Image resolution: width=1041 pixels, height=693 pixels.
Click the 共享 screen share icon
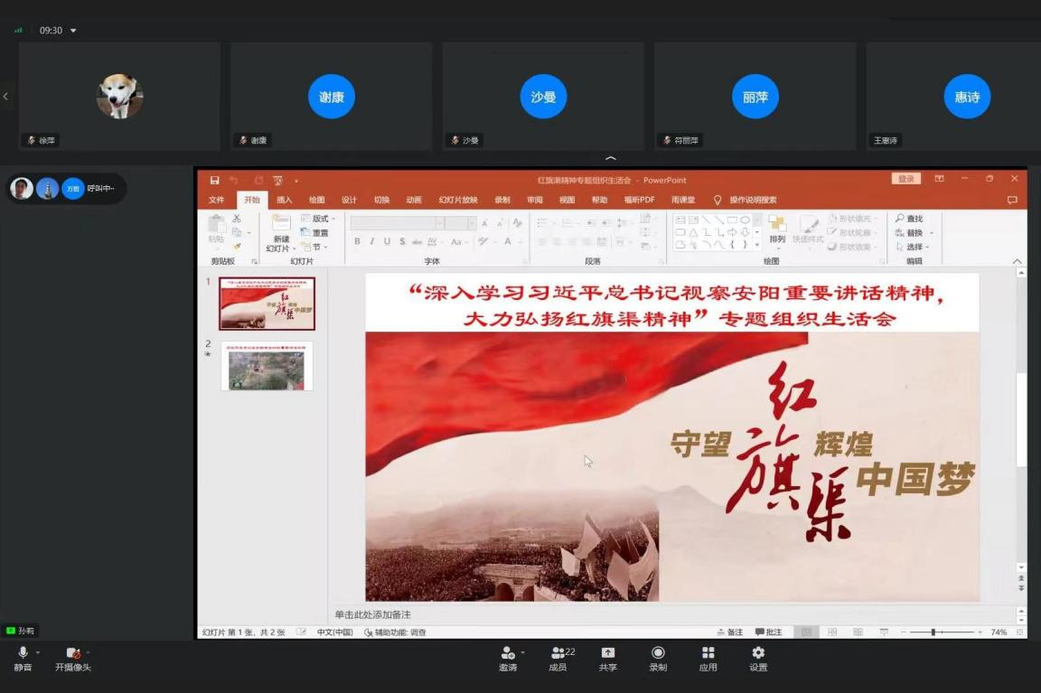click(x=608, y=653)
